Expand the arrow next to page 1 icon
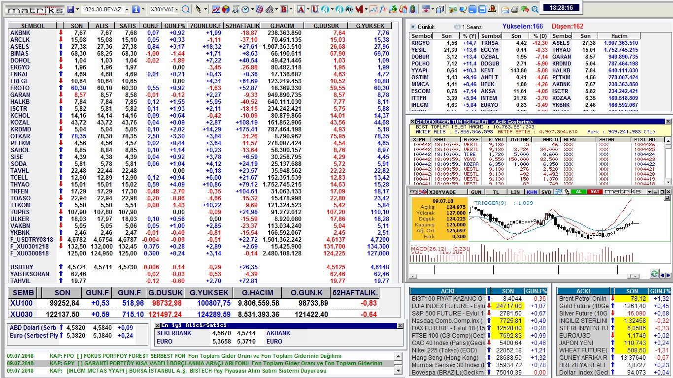Image resolution: width=673 pixels, height=378 pixels. click(143, 9)
